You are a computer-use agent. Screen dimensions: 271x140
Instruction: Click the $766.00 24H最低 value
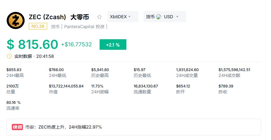click(x=56, y=70)
